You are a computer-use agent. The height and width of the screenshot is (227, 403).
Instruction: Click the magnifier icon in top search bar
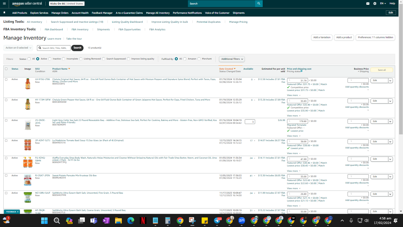(x=259, y=4)
